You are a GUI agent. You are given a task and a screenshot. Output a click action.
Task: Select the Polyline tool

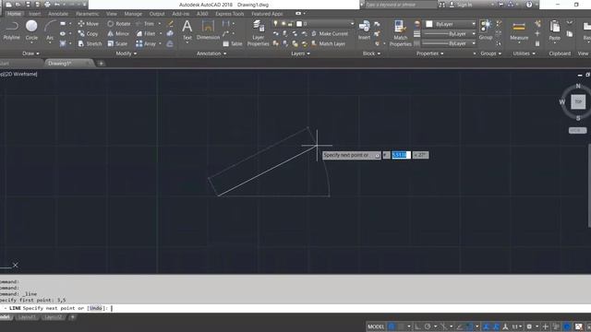[12, 30]
